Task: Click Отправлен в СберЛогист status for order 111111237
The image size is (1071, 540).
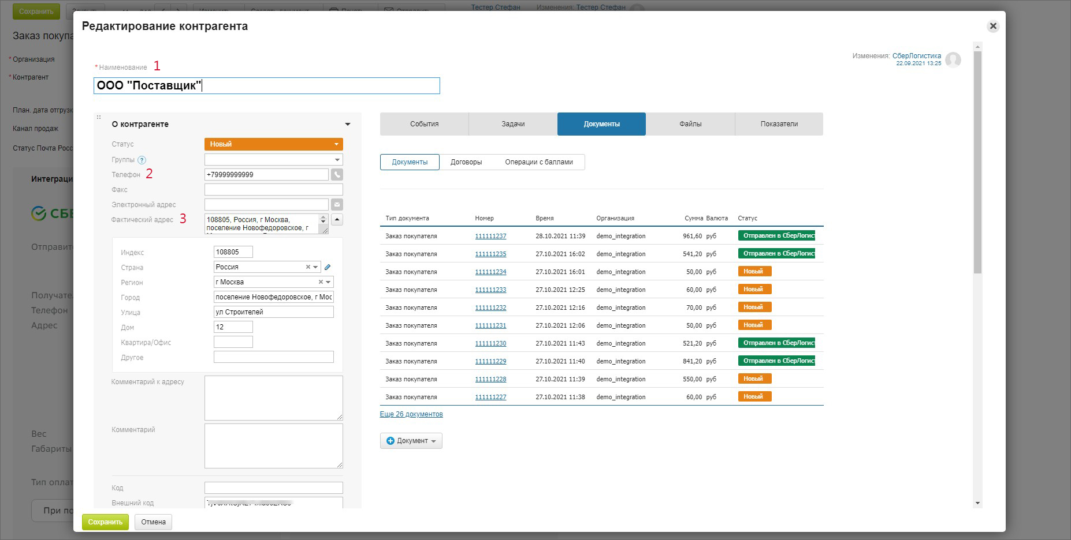Action: [776, 235]
